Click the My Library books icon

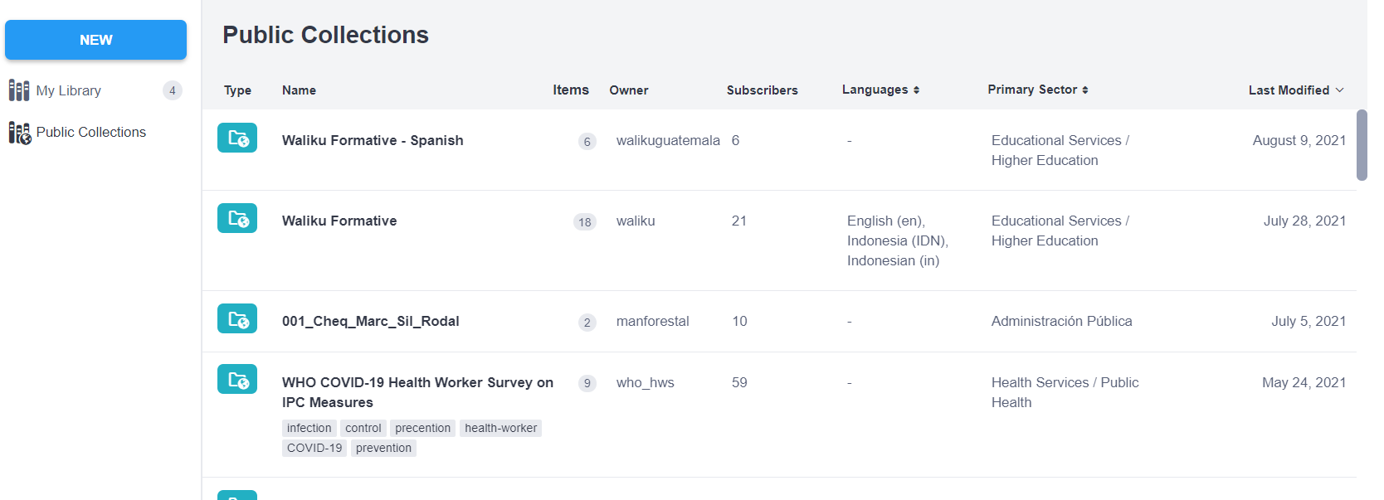[x=19, y=90]
